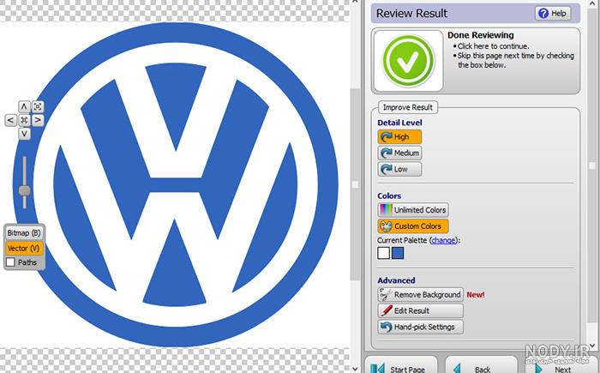Screen dimensions: 600x373
Task: Proceed with the Next button
Action: (x=561, y=366)
